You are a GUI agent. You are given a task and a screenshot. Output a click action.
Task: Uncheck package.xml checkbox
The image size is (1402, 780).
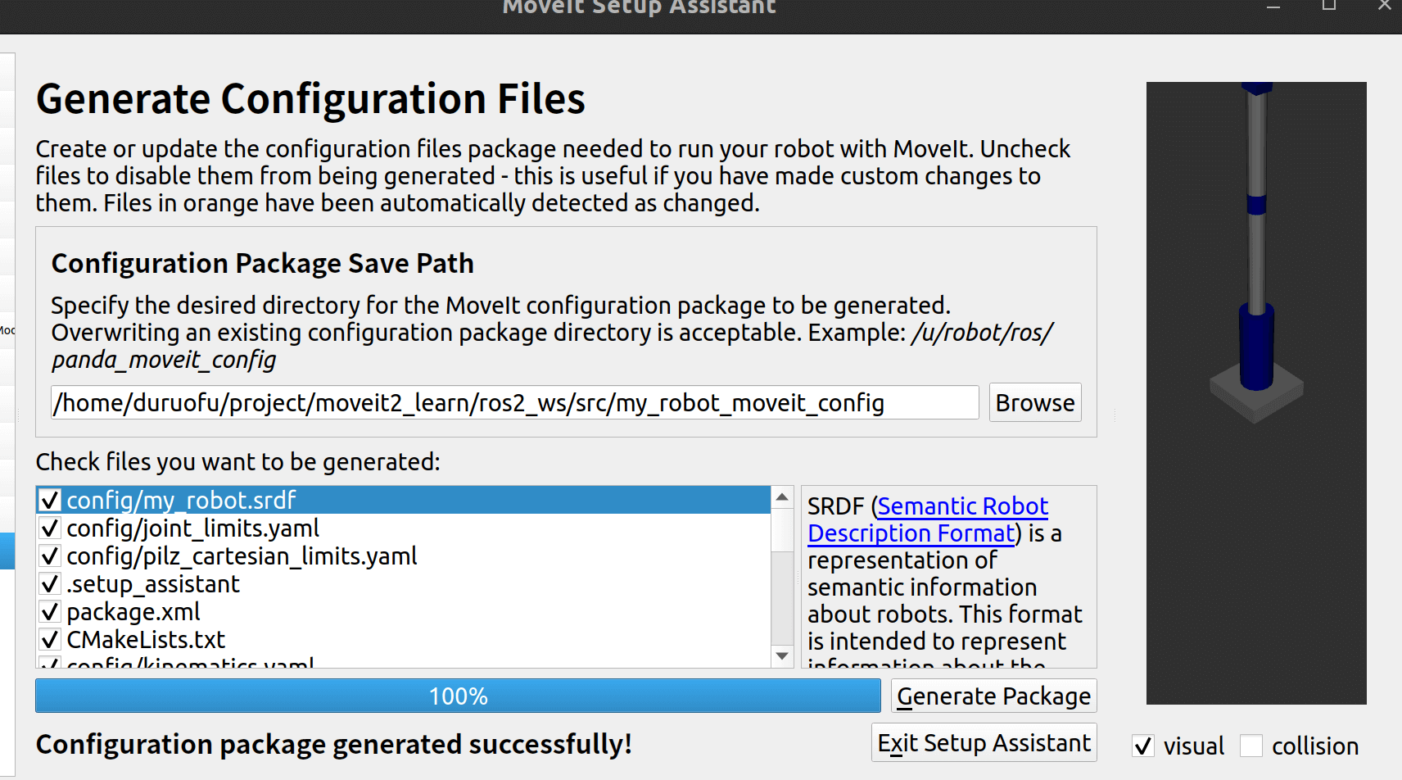pyautogui.click(x=50, y=611)
